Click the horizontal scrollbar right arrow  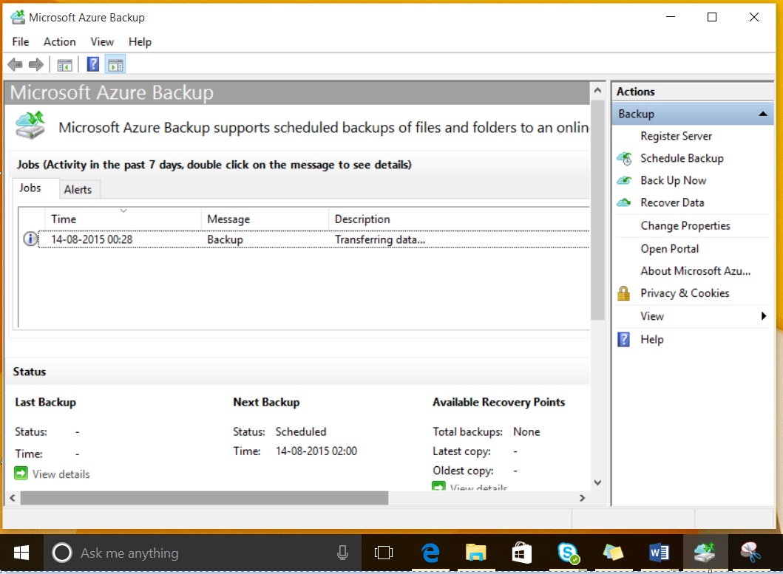[582, 498]
